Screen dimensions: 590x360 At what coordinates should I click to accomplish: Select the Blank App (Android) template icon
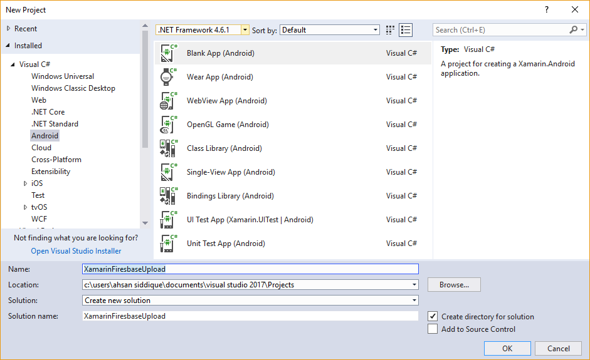tap(167, 53)
